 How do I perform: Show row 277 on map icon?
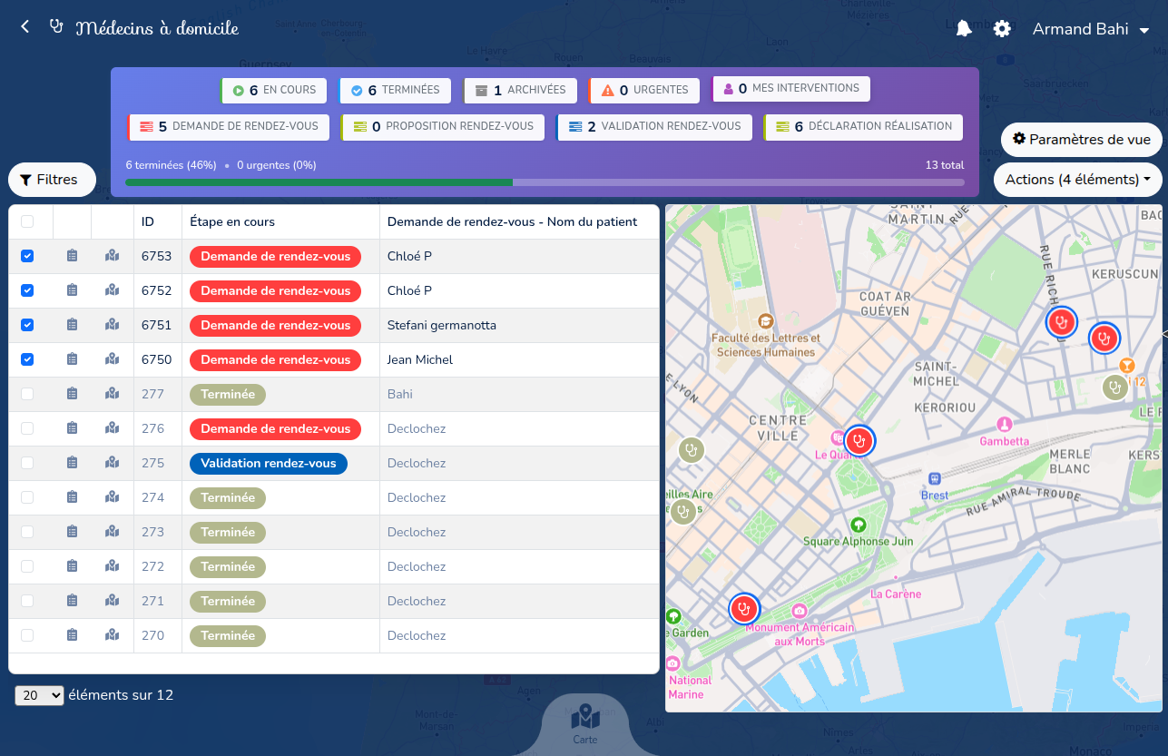tap(112, 394)
